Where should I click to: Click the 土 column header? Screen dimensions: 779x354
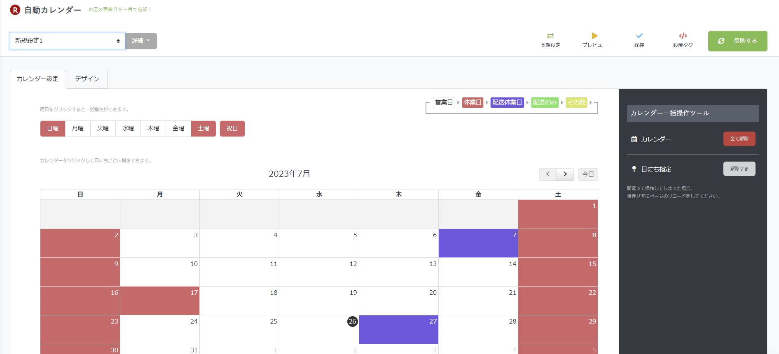click(558, 194)
